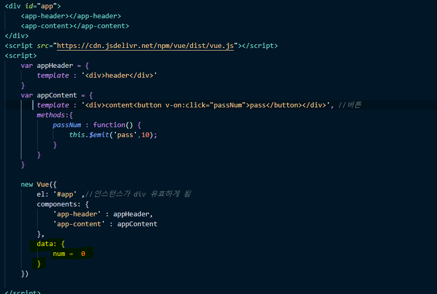Viewport: 437px width, 294px height.
Task: Click the orange 0 value after num
Action: pos(83,254)
